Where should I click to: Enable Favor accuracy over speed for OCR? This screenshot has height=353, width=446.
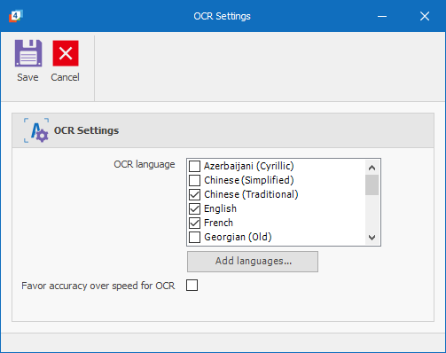pos(192,286)
